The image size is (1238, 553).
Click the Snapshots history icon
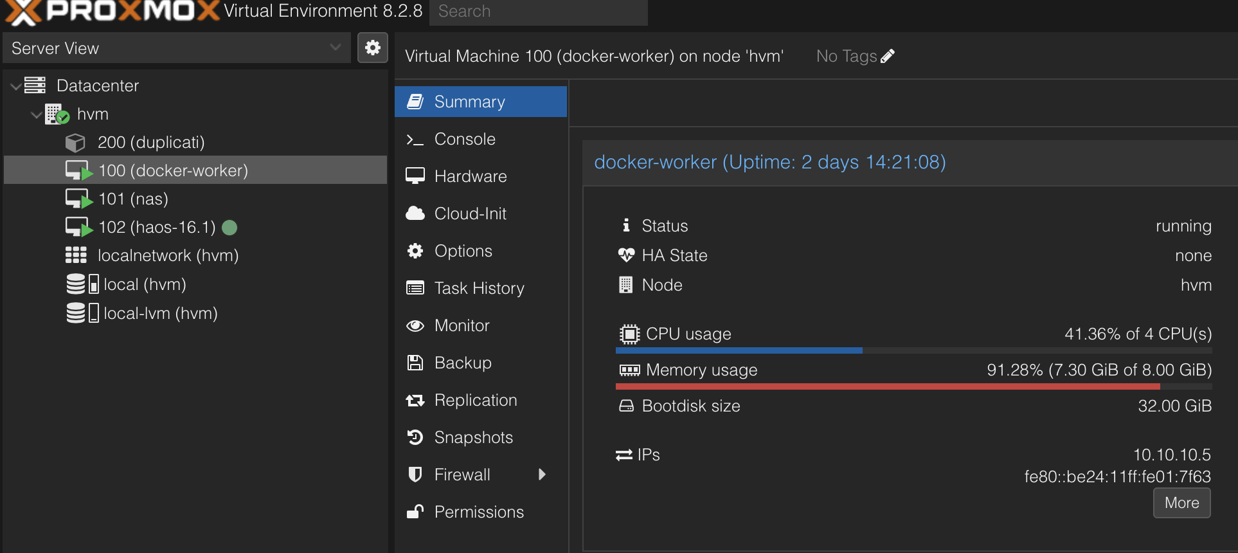click(x=415, y=437)
